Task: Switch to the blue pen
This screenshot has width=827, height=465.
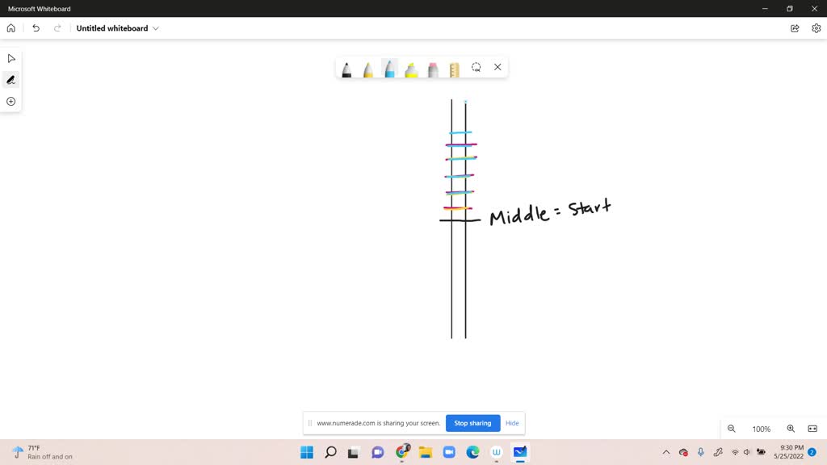Action: (389, 69)
